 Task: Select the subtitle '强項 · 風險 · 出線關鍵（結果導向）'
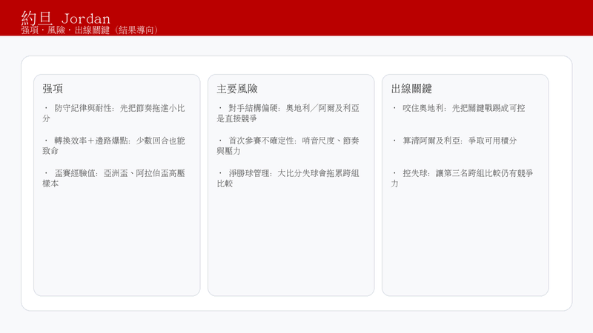[90, 30]
